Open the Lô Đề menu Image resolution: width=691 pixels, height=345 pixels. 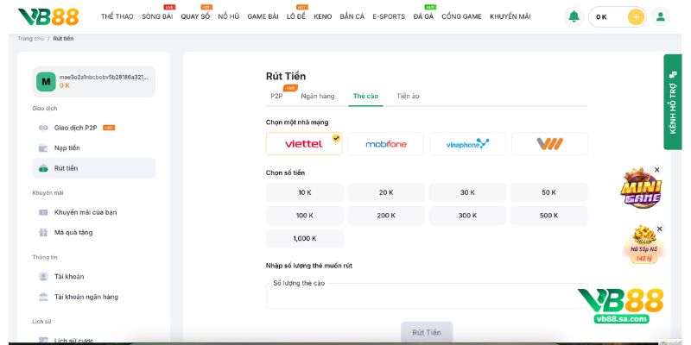[x=296, y=16]
